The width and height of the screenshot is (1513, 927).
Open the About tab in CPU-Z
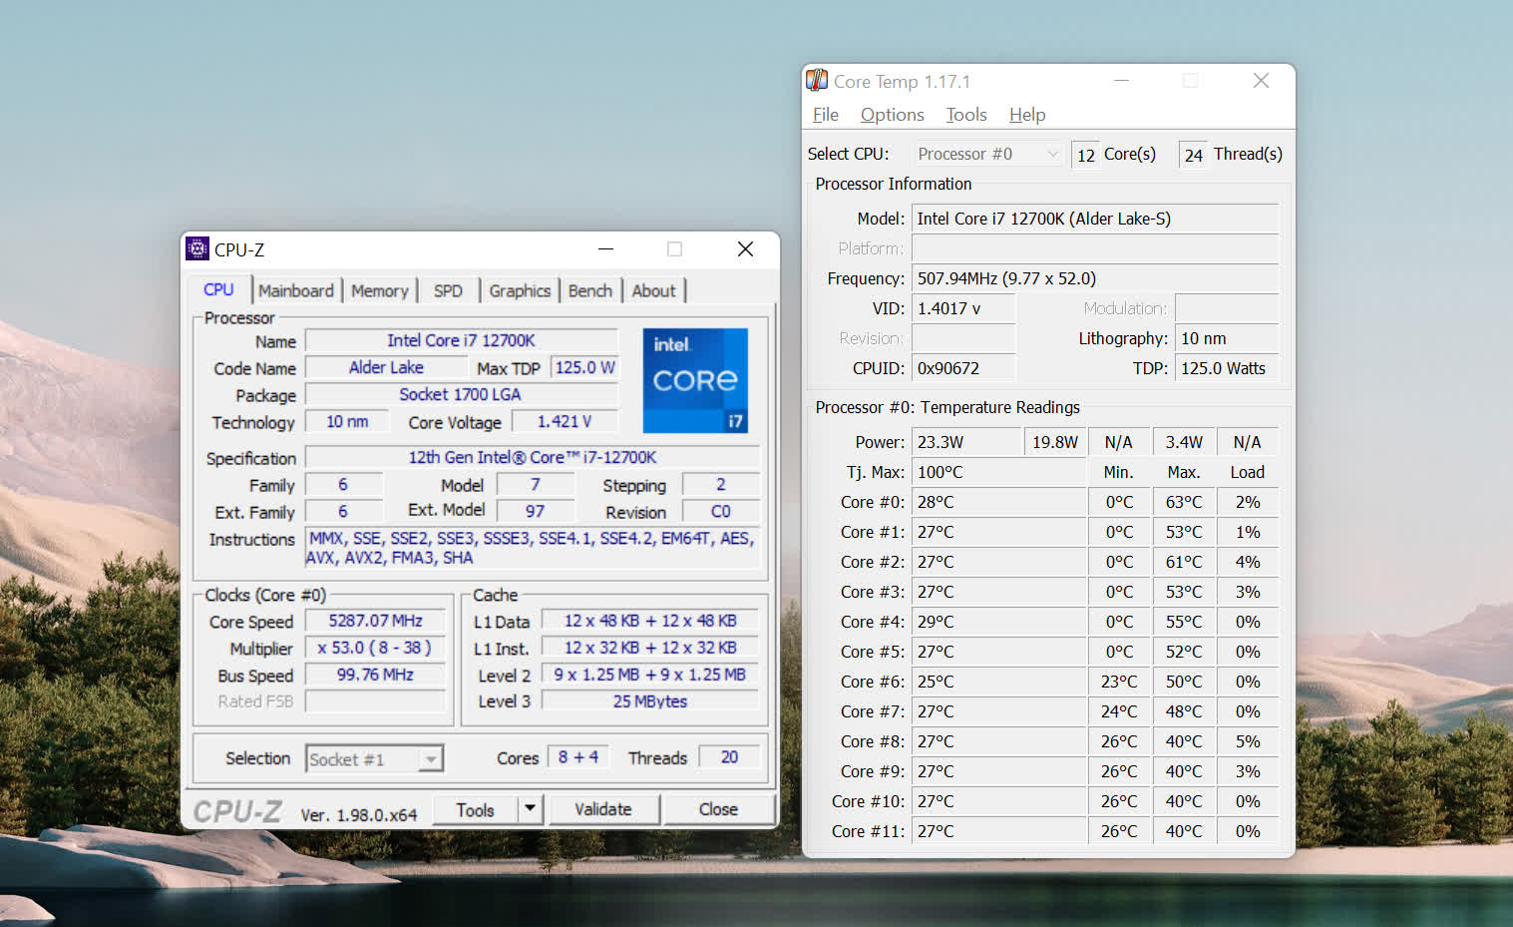(653, 290)
